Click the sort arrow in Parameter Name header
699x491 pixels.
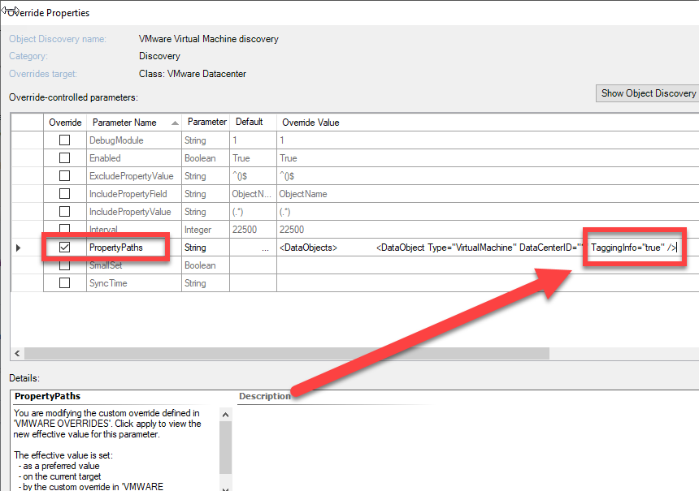175,123
